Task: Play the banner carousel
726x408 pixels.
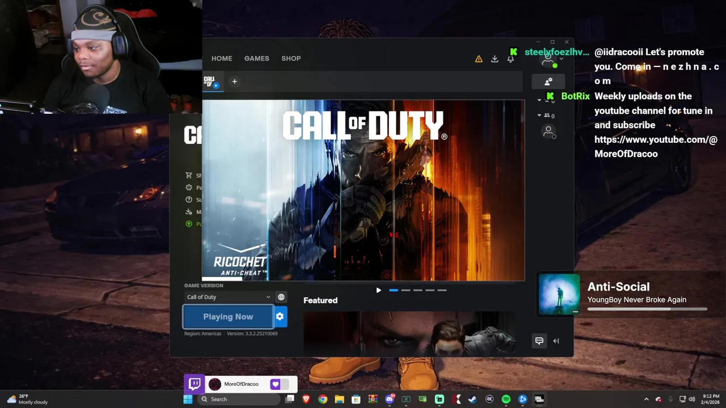Action: (378, 290)
